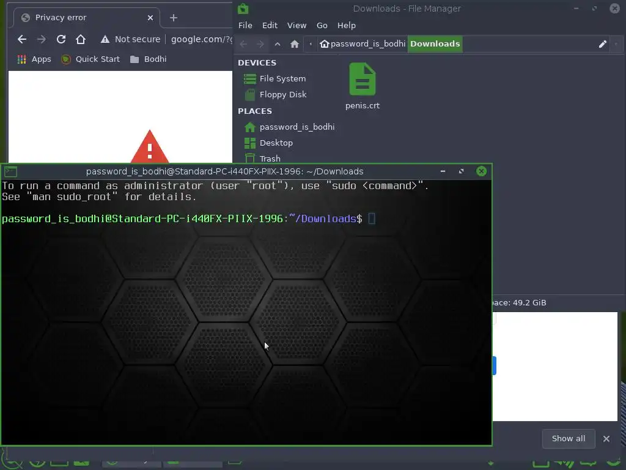The width and height of the screenshot is (626, 470).
Task: Click the red privacy warning triangle
Action: 150,147
